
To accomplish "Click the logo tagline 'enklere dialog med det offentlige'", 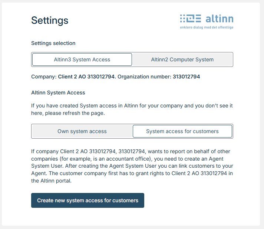I will (207, 28).
